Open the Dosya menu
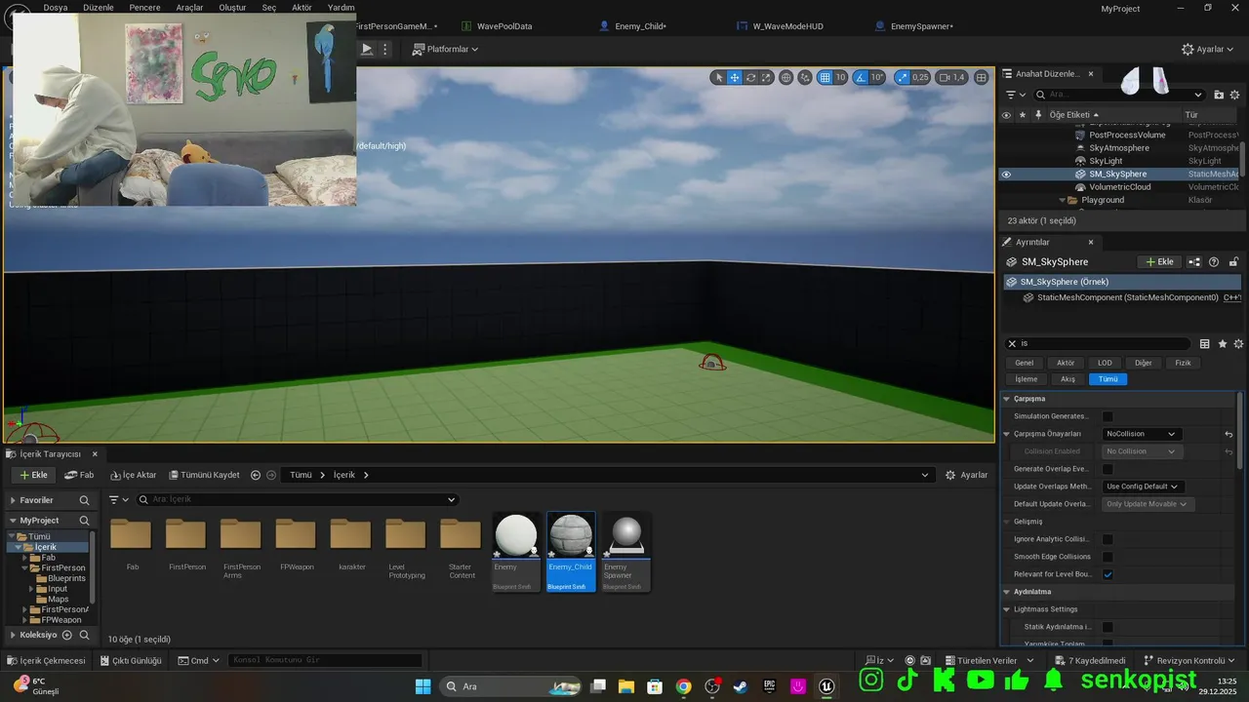This screenshot has height=702, width=1249. pyautogui.click(x=56, y=7)
